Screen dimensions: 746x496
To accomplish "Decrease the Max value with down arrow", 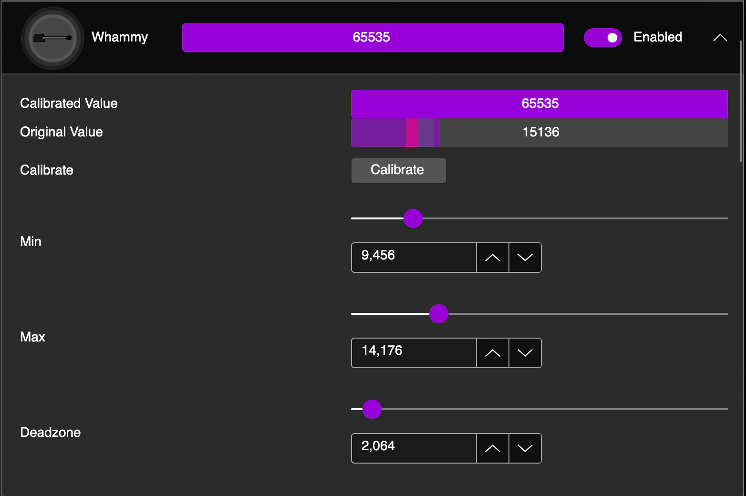I will 525,353.
